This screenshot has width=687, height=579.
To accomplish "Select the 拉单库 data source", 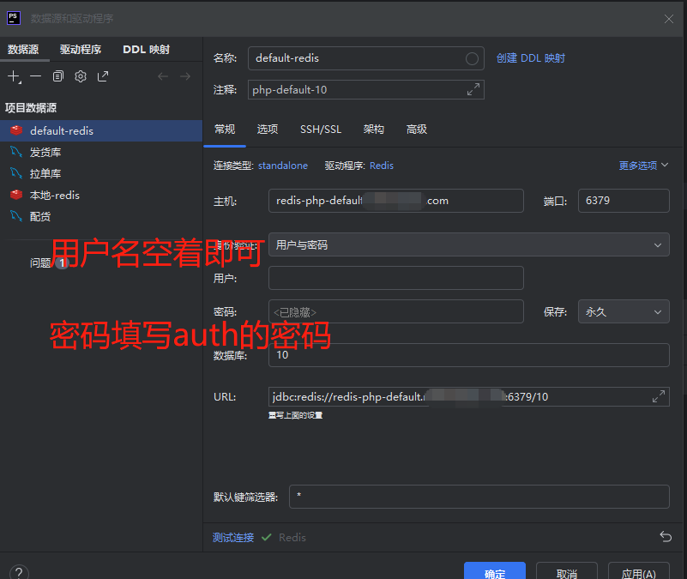I will coord(101,173).
